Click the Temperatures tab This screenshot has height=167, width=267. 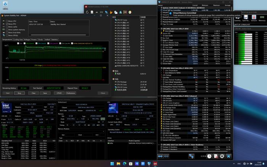click(x=7, y=40)
